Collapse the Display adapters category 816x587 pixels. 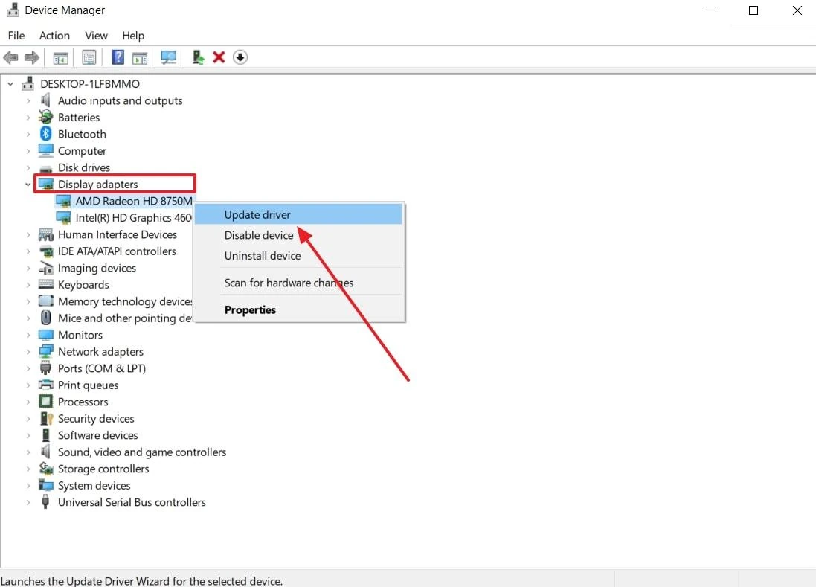(28, 185)
